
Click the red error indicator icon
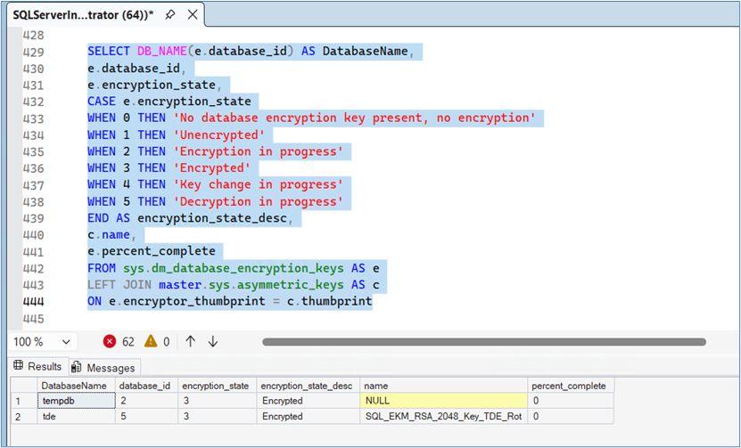tap(110, 341)
